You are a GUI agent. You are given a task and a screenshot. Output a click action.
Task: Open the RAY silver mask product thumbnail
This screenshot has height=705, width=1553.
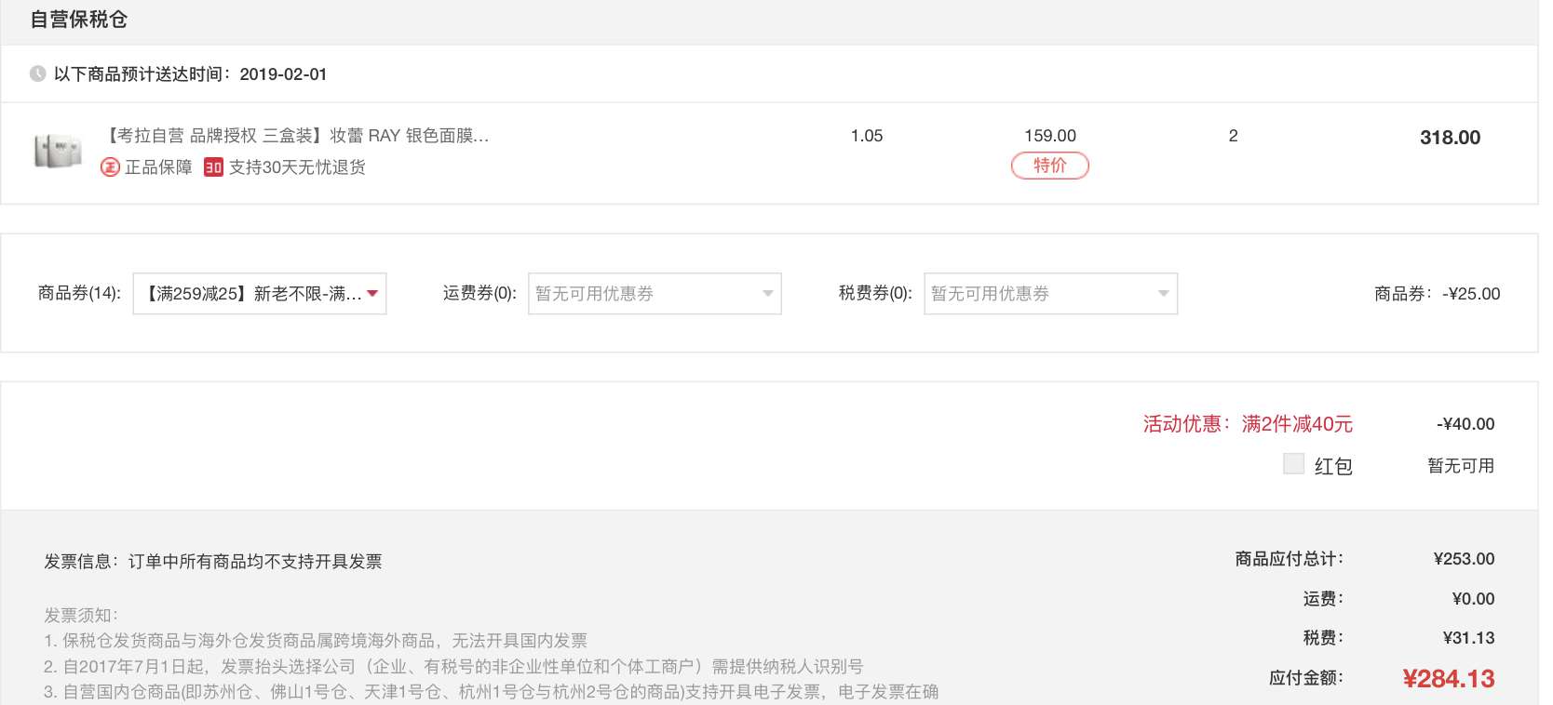pyautogui.click(x=58, y=151)
